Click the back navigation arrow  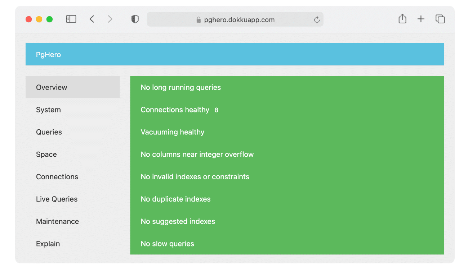point(92,19)
